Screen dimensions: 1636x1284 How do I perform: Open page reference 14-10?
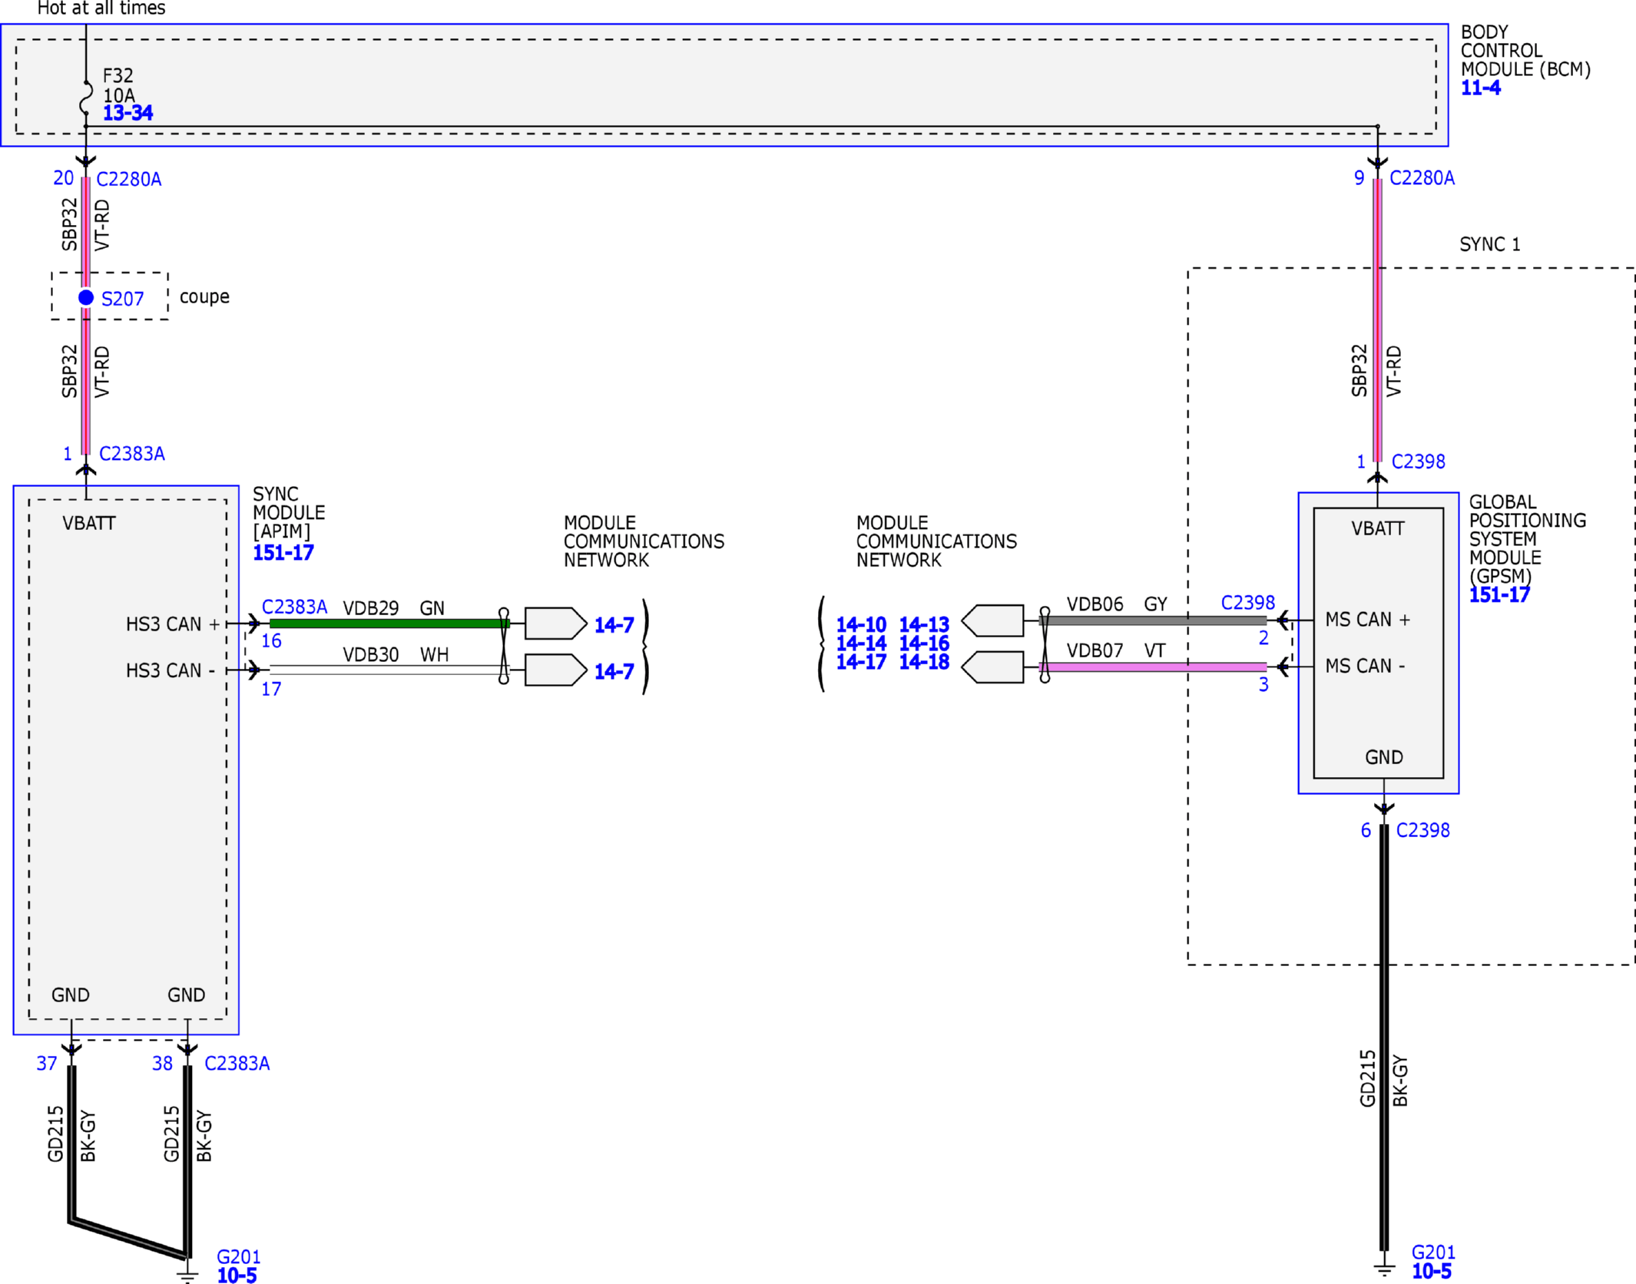[861, 624]
